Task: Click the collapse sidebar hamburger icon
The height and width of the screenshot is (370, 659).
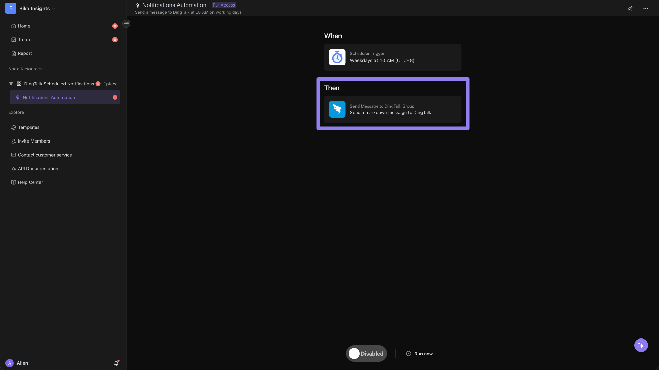Action: click(x=127, y=24)
